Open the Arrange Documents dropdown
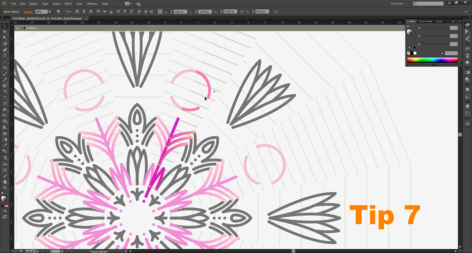 point(128,4)
